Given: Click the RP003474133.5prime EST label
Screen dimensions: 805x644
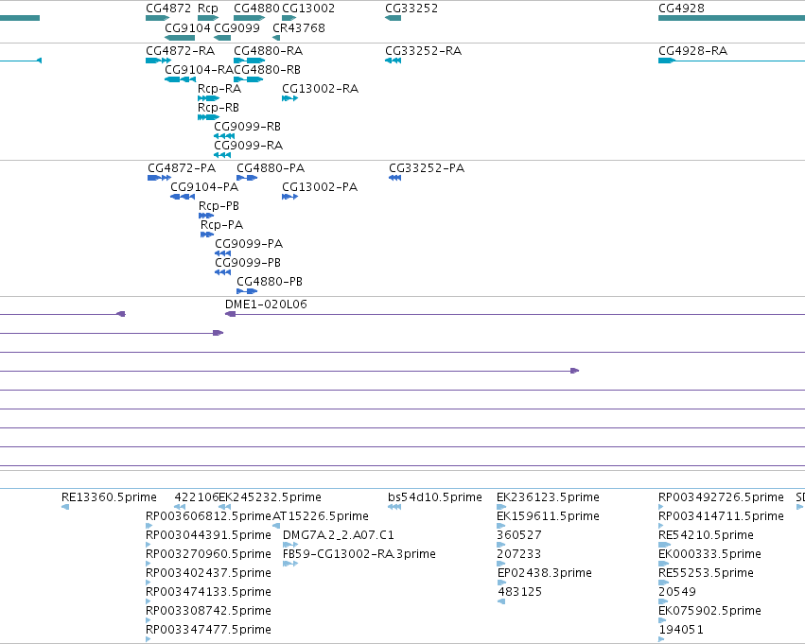Looking at the screenshot, I should (x=208, y=593).
